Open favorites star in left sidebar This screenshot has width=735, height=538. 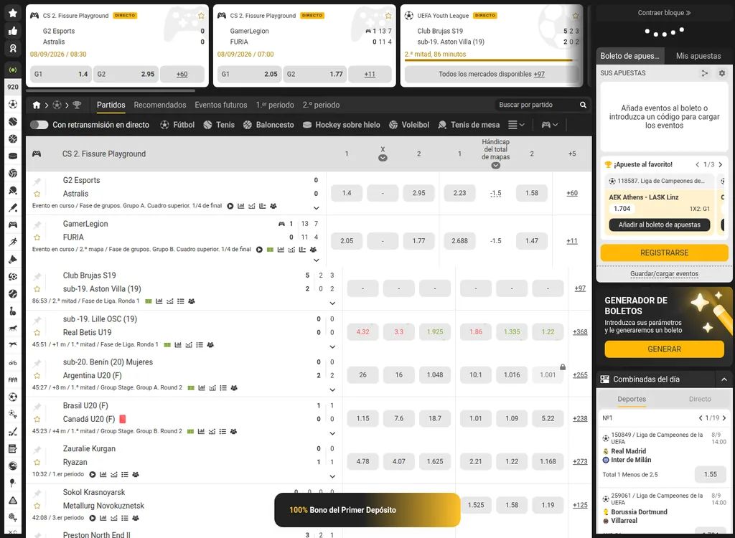[13, 13]
